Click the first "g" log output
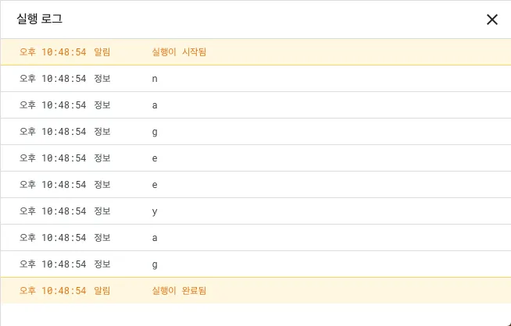The width and height of the screenshot is (511, 326). 155,132
